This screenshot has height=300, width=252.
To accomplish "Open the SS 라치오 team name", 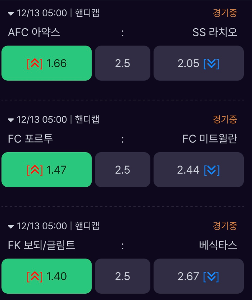I will [215, 32].
